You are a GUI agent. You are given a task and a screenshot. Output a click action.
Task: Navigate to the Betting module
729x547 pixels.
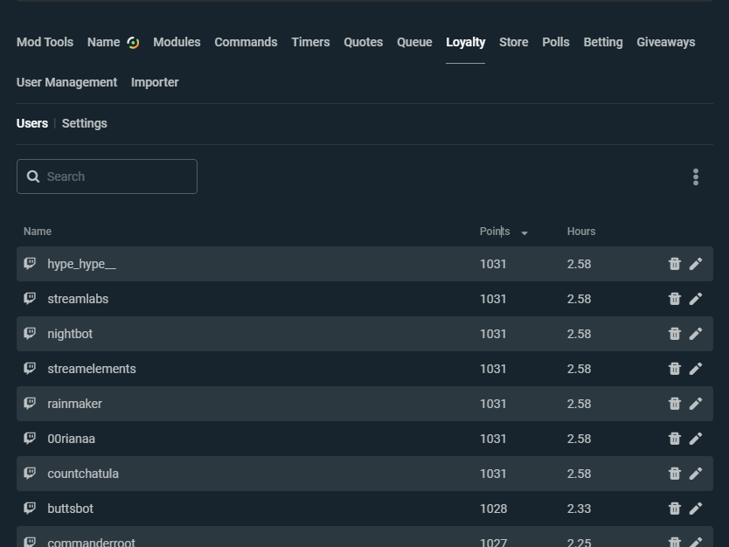[603, 41]
